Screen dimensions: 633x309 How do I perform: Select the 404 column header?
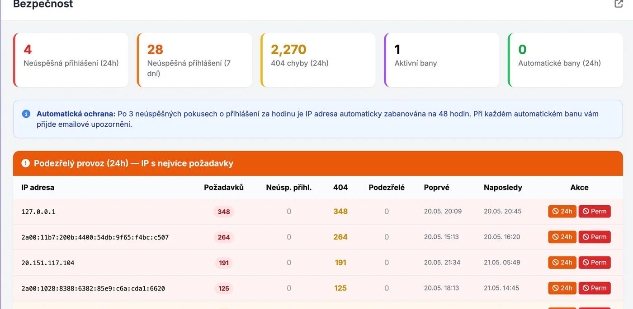pos(340,187)
